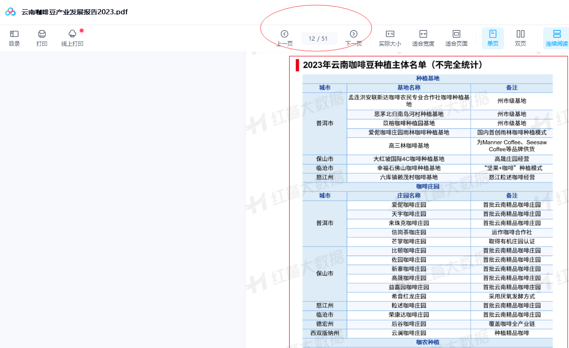This screenshot has height=348, width=569.
Task: Open the 目录 table of contents panel
Action: pos(14,38)
